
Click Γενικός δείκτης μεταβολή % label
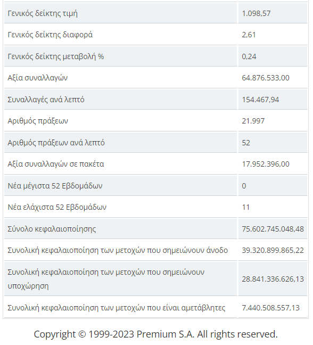tap(56, 56)
